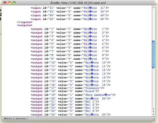Click the scrollbar track above the thumb
Viewport: 158px width, 123px height.
(153, 23)
